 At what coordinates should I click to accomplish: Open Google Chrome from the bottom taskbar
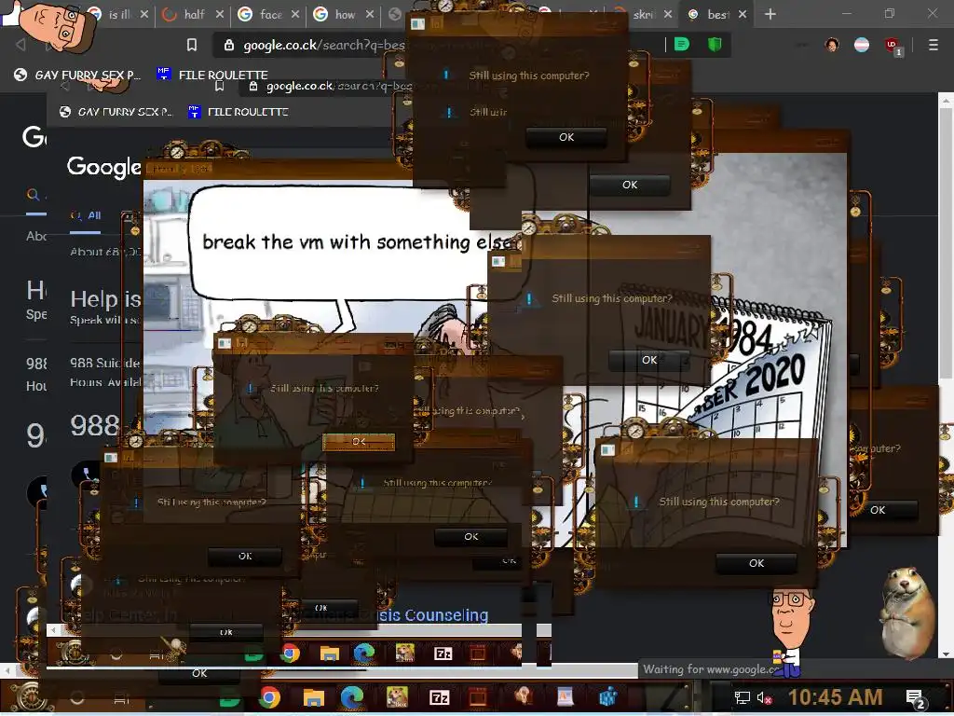[269, 697]
